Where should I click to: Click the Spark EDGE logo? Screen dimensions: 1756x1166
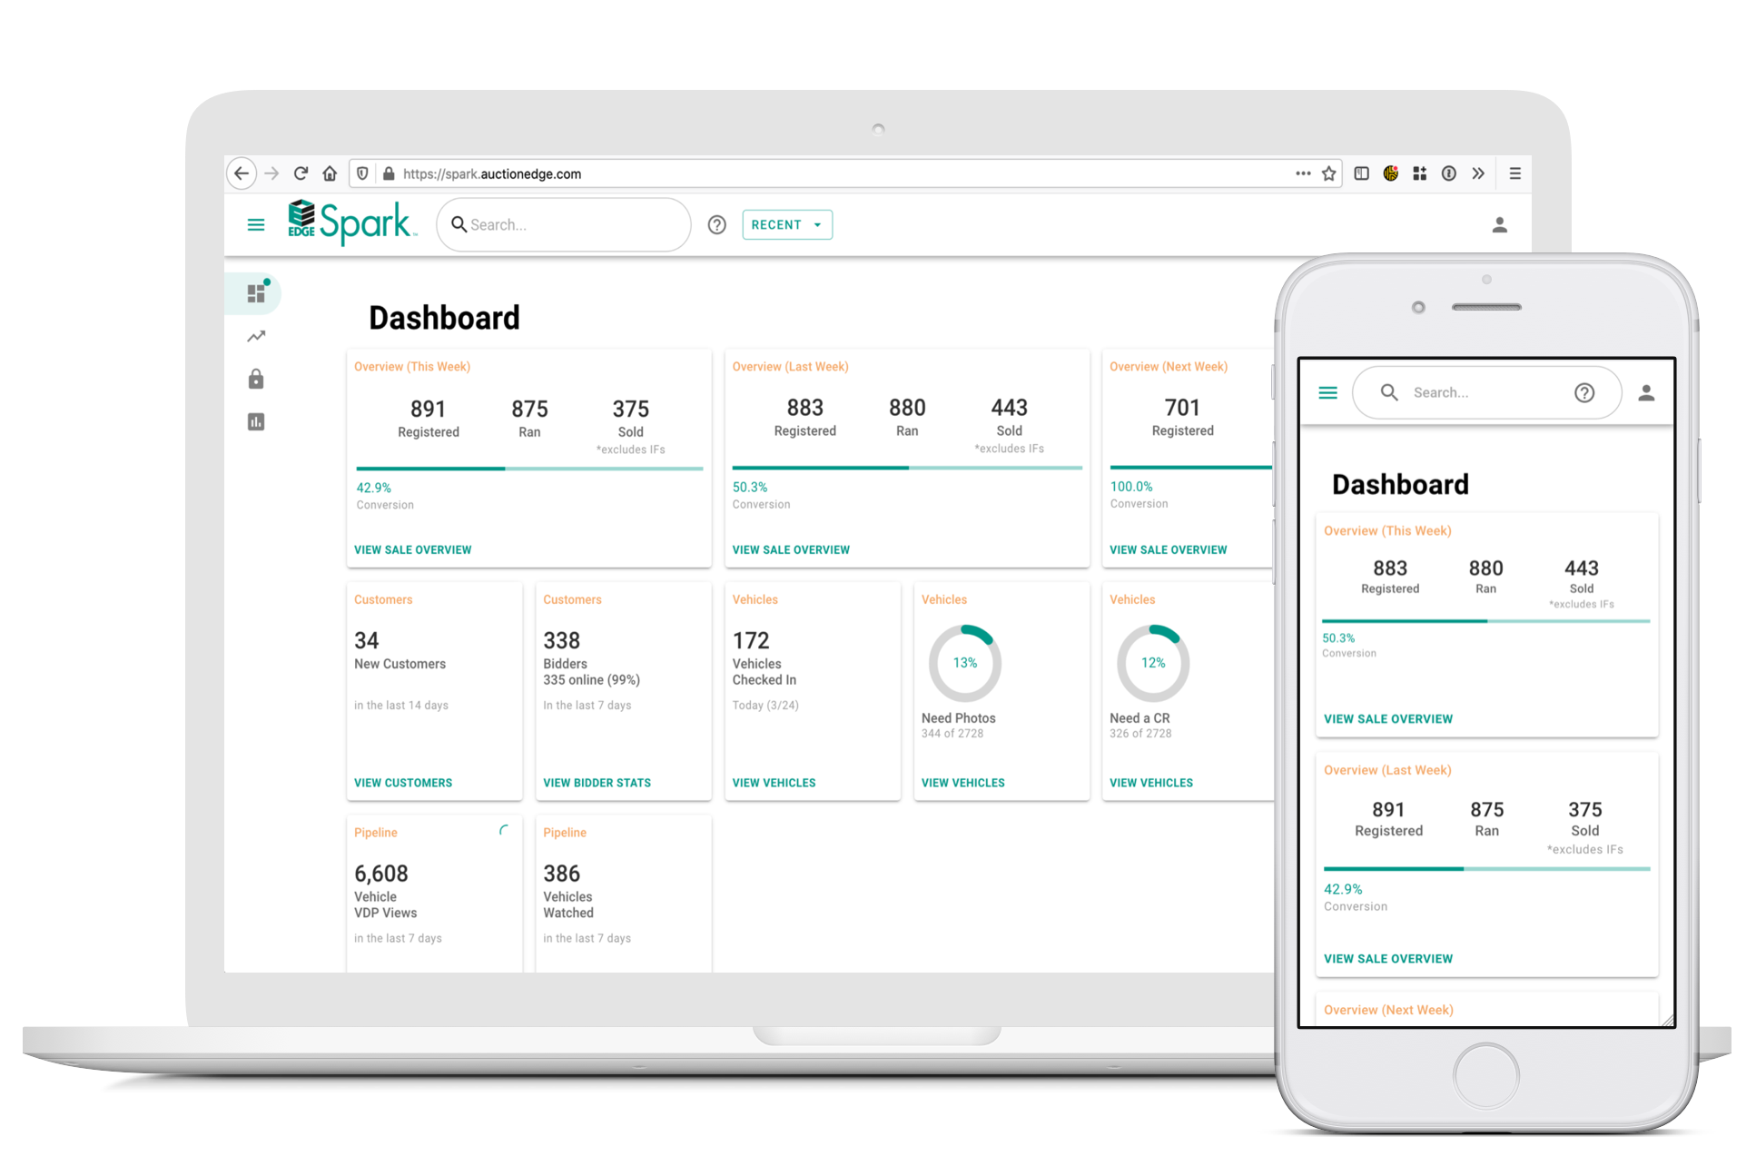[x=350, y=222]
